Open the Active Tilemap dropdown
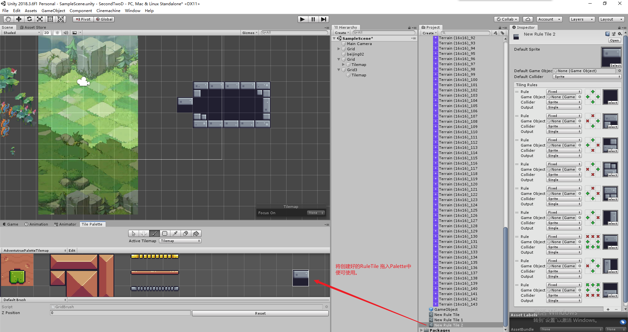 (x=180, y=241)
